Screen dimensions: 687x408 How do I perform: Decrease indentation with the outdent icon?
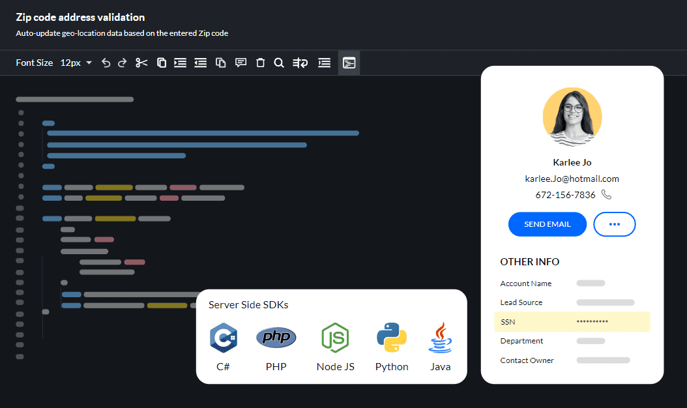click(x=200, y=63)
